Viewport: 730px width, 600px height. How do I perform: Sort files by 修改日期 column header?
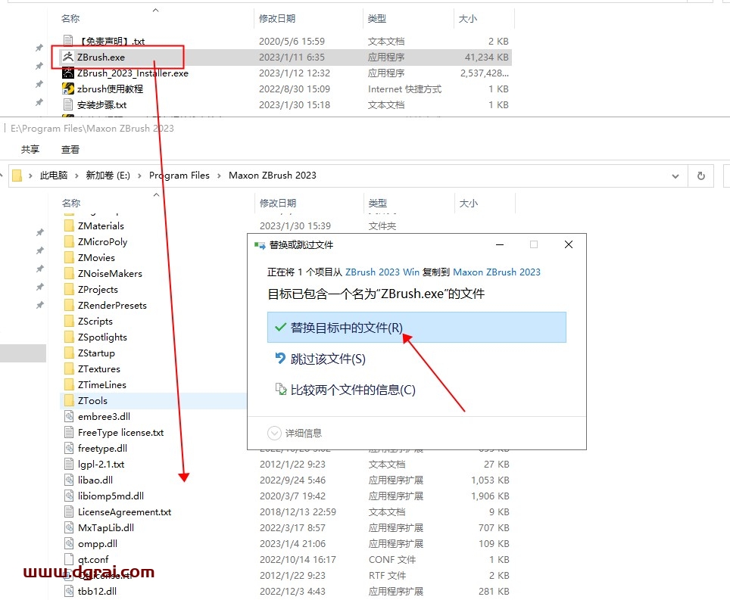(x=277, y=204)
